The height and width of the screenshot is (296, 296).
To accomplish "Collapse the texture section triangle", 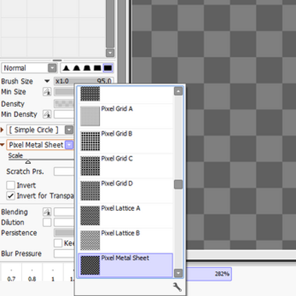I will 2,145.
